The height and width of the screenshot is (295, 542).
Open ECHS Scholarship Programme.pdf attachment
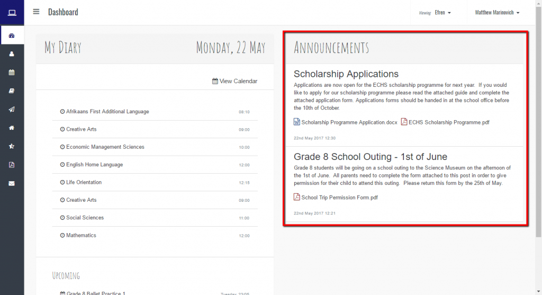point(449,122)
